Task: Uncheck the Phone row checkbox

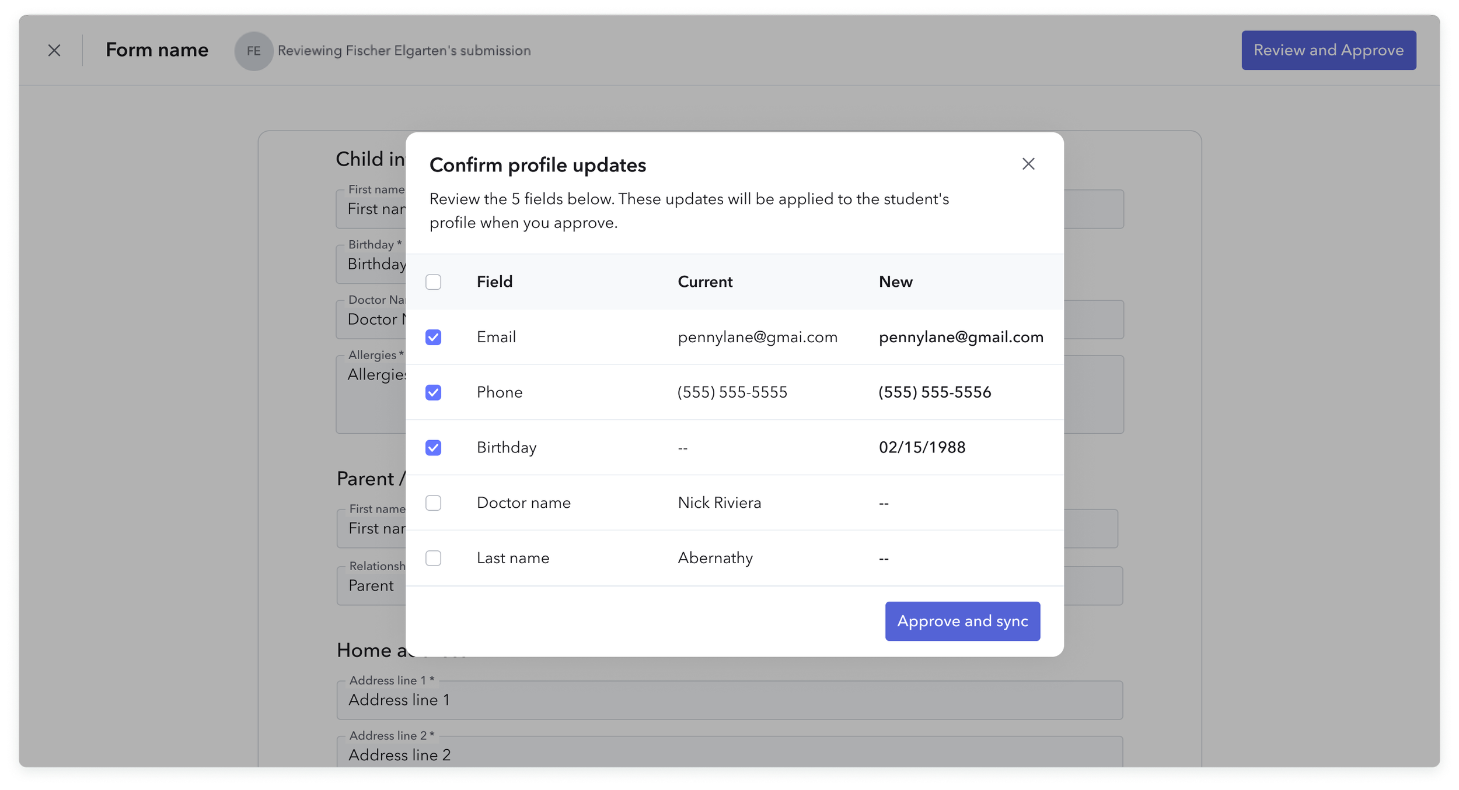Action: [433, 392]
